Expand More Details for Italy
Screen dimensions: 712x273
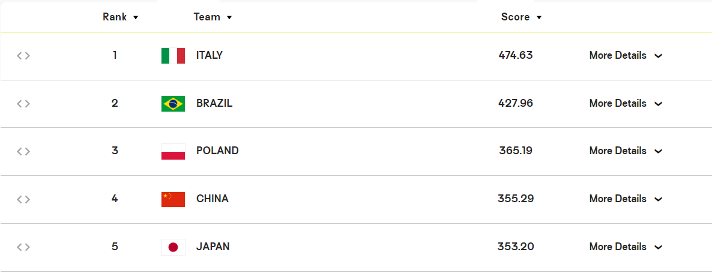626,56
